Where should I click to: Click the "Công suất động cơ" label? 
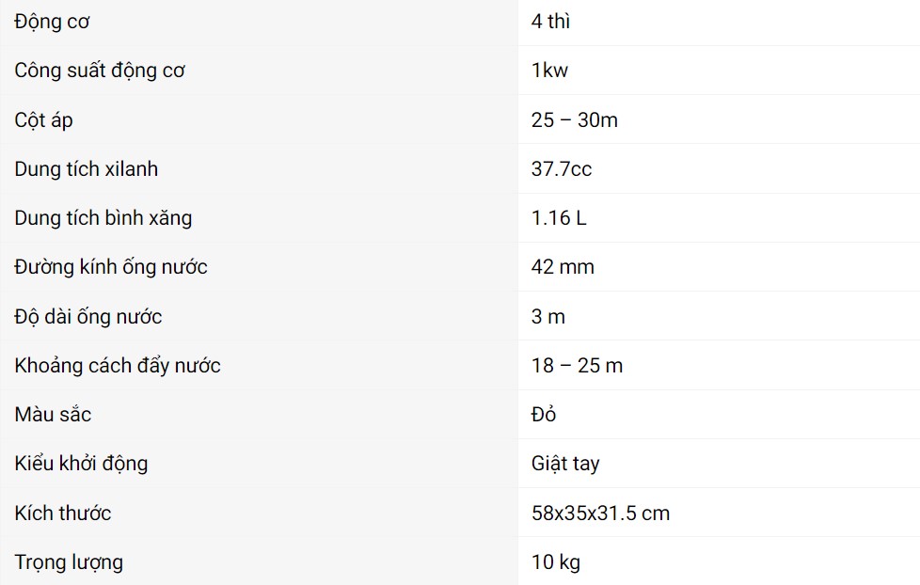pyautogui.click(x=100, y=71)
